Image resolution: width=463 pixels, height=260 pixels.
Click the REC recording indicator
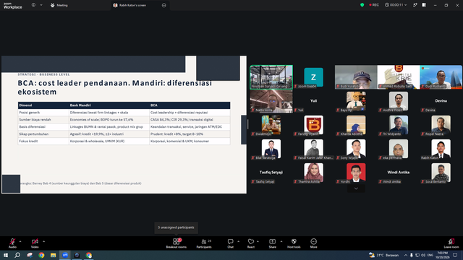tap(374, 5)
